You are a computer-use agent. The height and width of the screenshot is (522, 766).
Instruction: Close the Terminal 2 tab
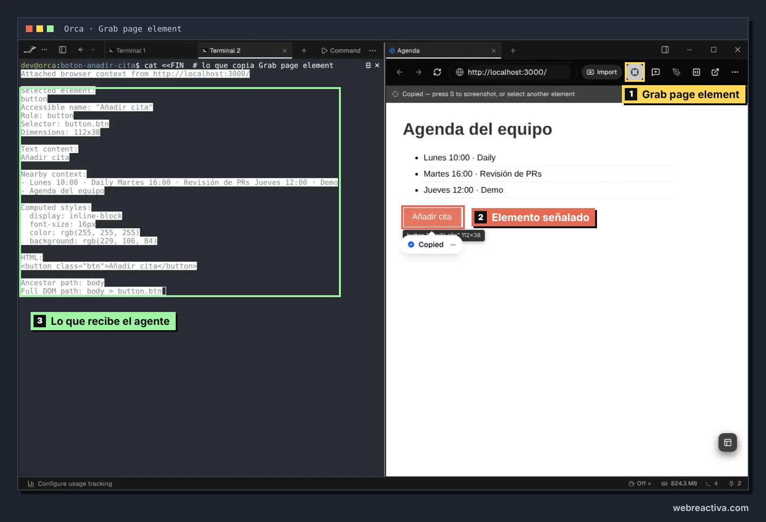click(284, 51)
